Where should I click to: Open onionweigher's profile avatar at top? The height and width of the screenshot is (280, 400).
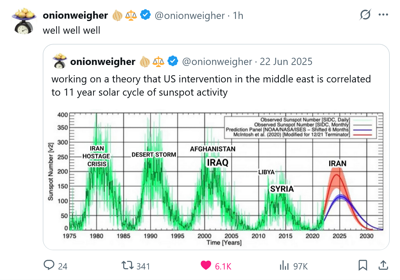[24, 21]
